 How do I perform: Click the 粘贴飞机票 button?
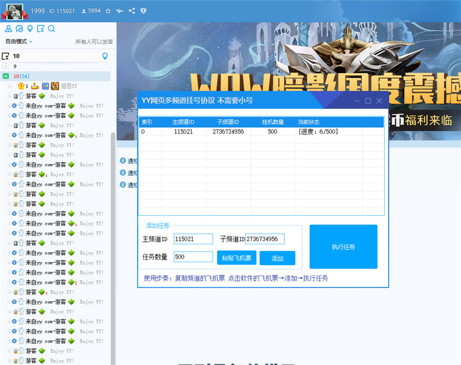(237, 258)
